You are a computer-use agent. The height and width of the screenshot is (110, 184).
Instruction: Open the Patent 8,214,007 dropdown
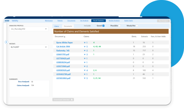pos(29,47)
